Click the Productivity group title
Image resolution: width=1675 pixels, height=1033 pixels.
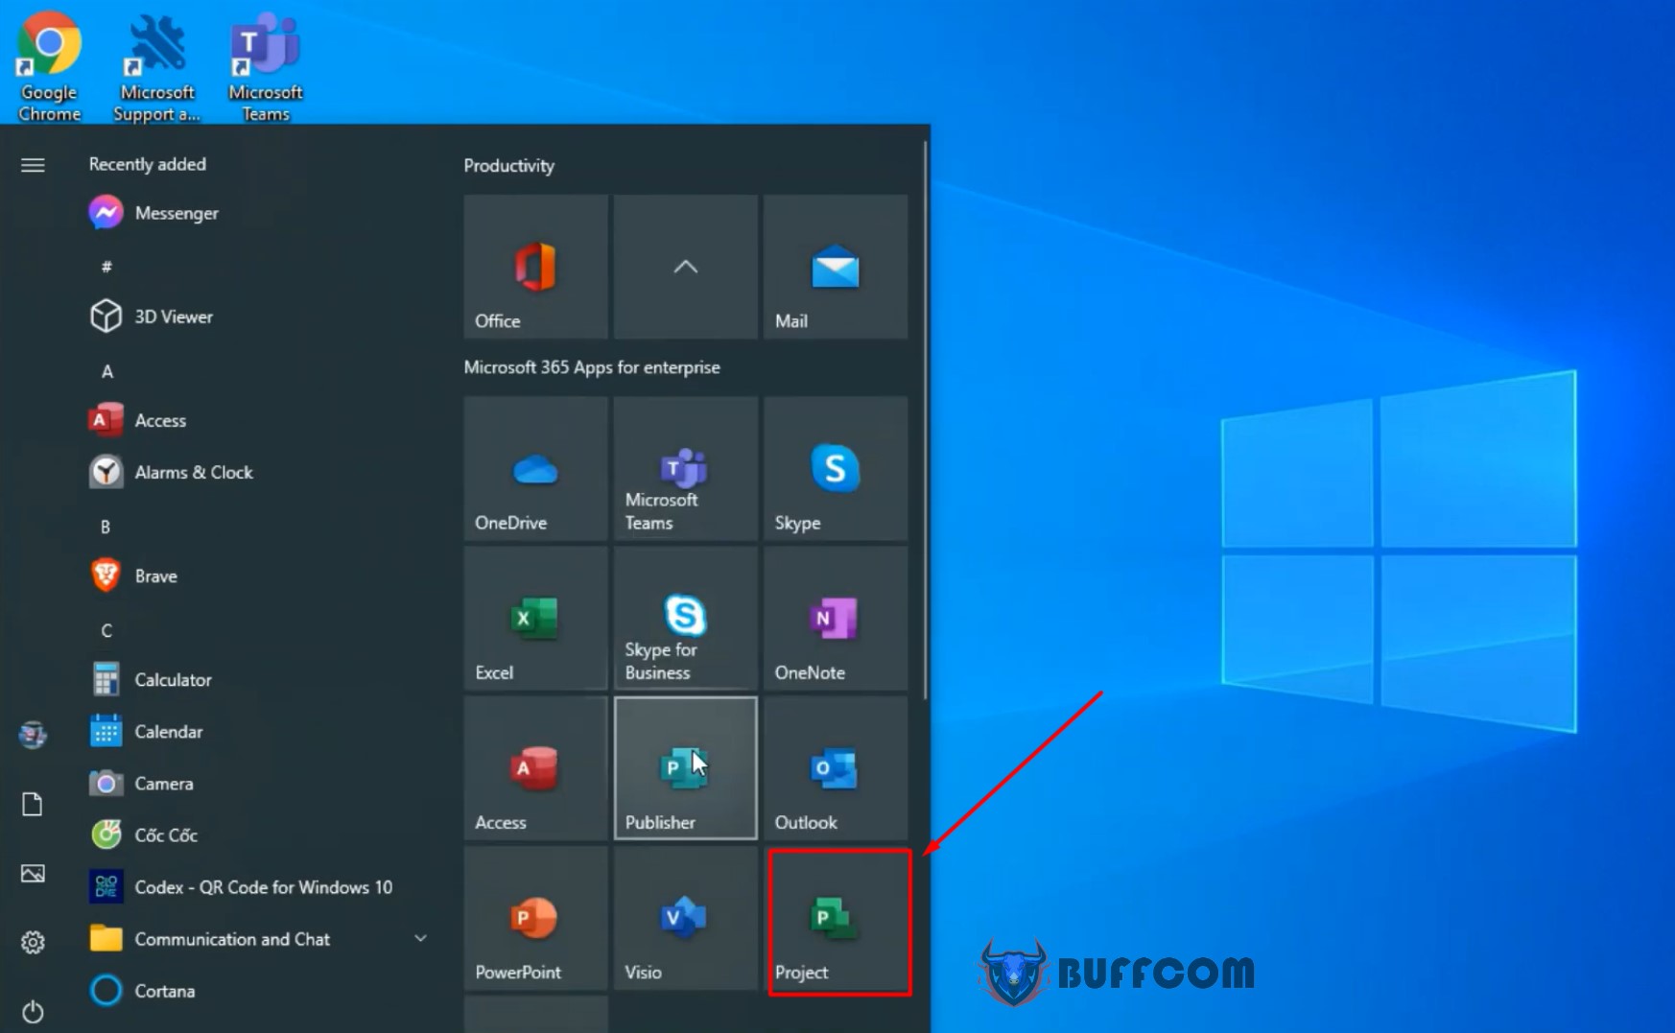click(509, 165)
